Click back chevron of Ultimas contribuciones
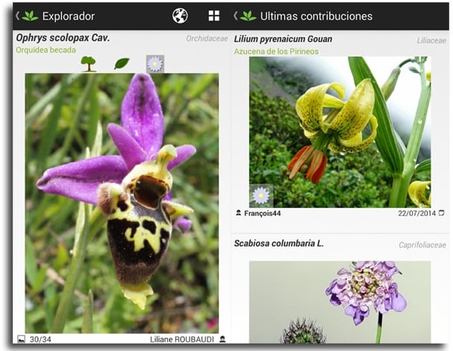 point(236,16)
